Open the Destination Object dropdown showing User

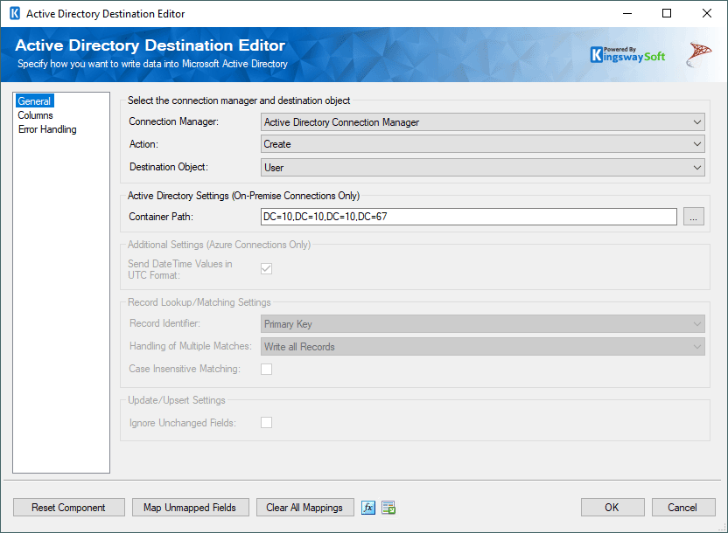coord(482,167)
